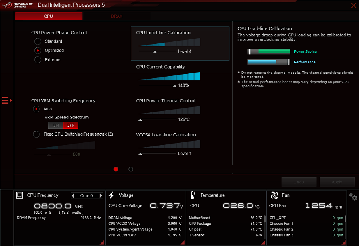Select Standard CPU power phase control

point(37,41)
